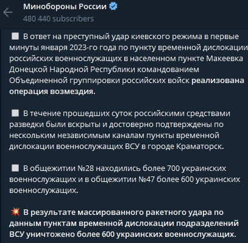This screenshot has width=248, height=243.
Task: Click white square emoji before "В общежитии"
Action: [x=15, y=169]
